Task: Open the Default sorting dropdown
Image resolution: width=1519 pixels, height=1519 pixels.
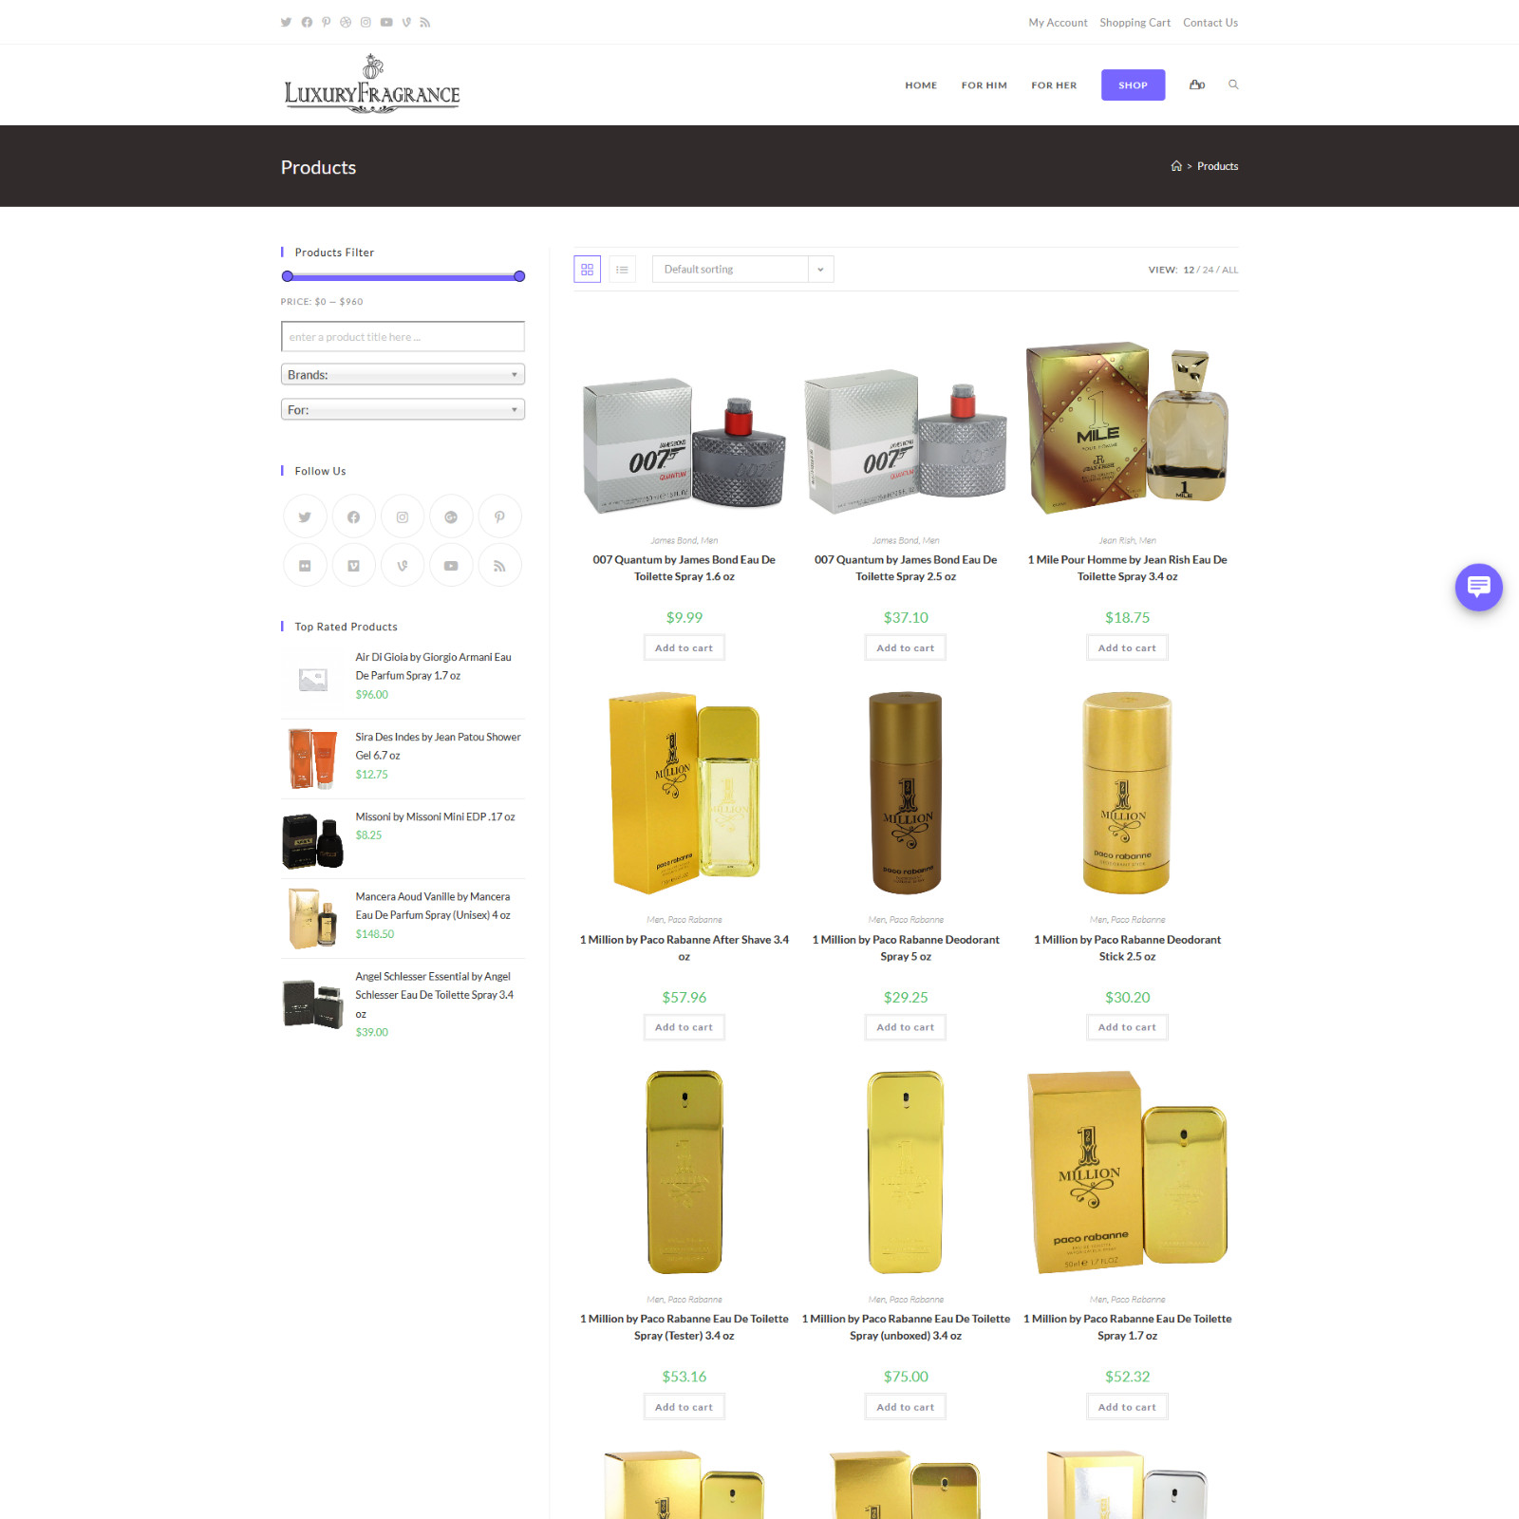Action: (742, 270)
